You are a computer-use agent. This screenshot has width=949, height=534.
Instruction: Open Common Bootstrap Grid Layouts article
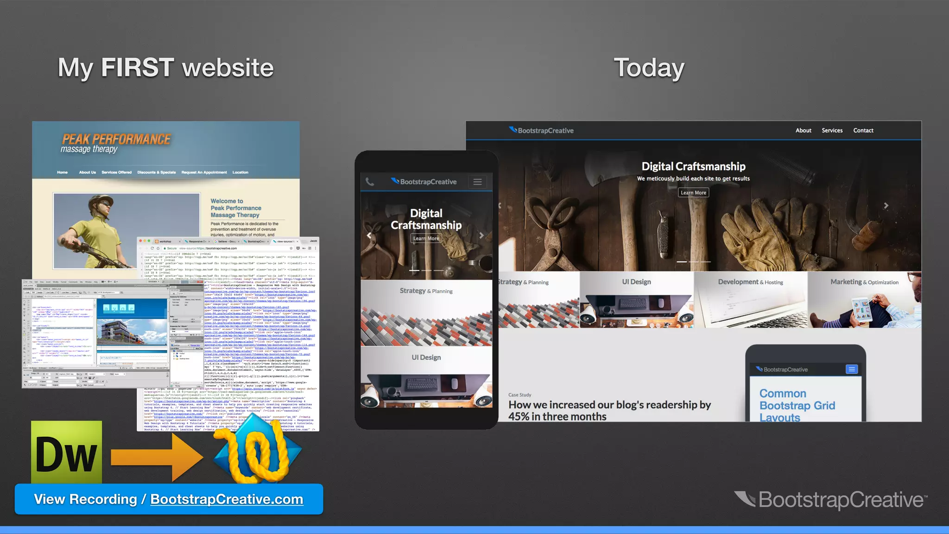pos(797,405)
